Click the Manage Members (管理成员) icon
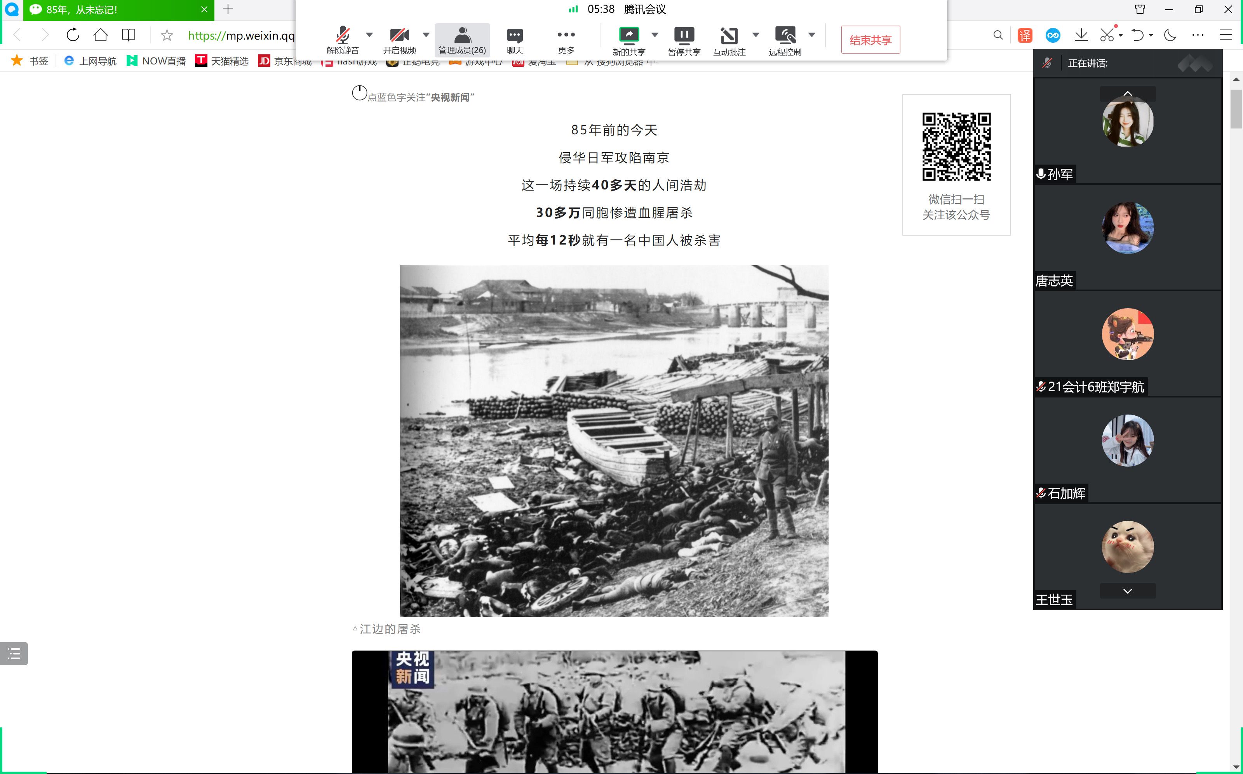 pyautogui.click(x=462, y=36)
